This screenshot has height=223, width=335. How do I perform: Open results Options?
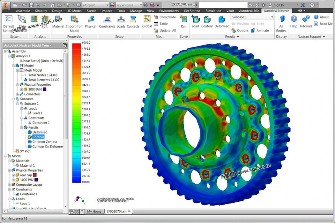tap(240, 31)
